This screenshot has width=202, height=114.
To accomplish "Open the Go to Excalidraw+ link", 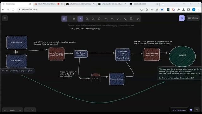I will (x=179, y=110).
